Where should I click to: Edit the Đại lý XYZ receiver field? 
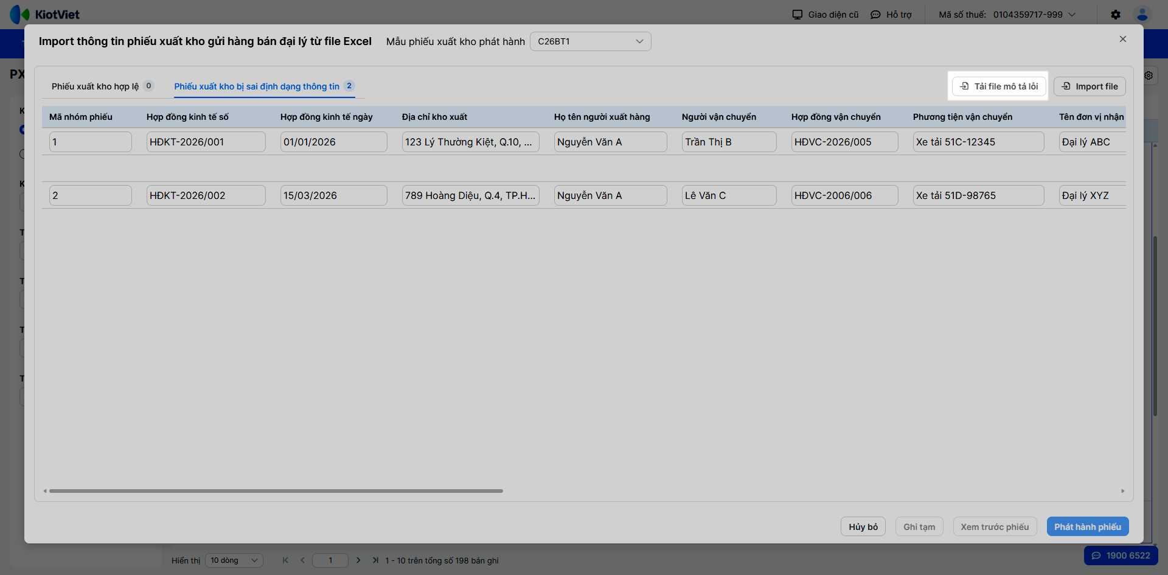coord(1093,195)
